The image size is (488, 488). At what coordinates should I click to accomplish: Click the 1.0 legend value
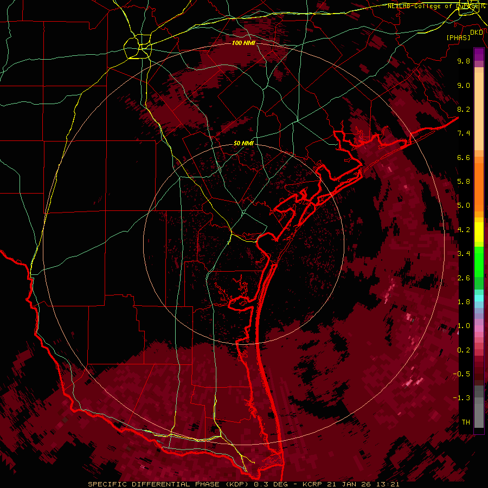[464, 326]
